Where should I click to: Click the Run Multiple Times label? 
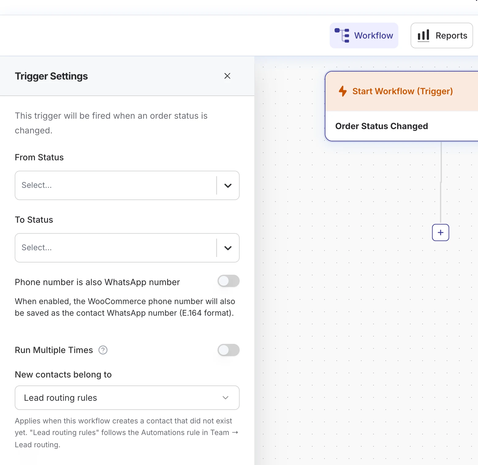[x=54, y=350]
